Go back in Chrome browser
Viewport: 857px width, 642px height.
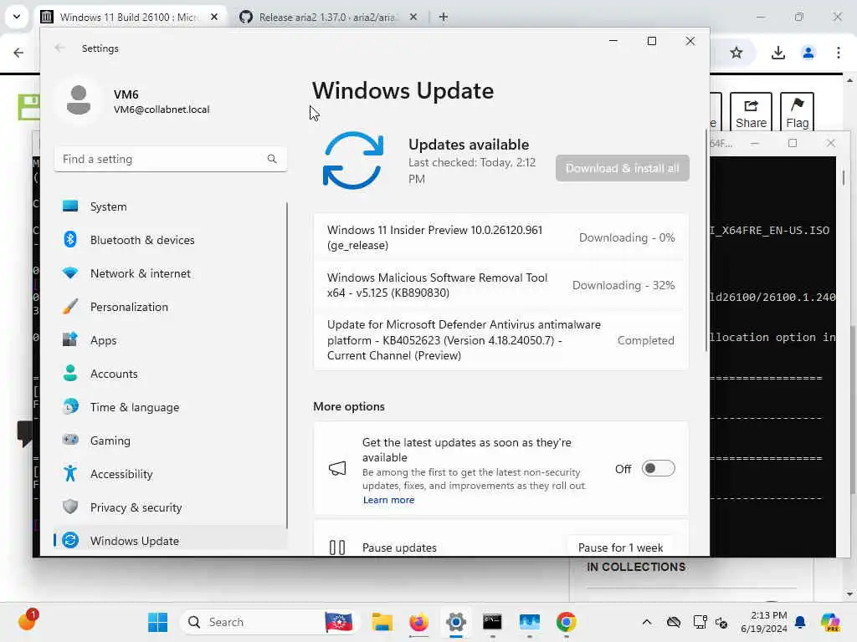18,53
